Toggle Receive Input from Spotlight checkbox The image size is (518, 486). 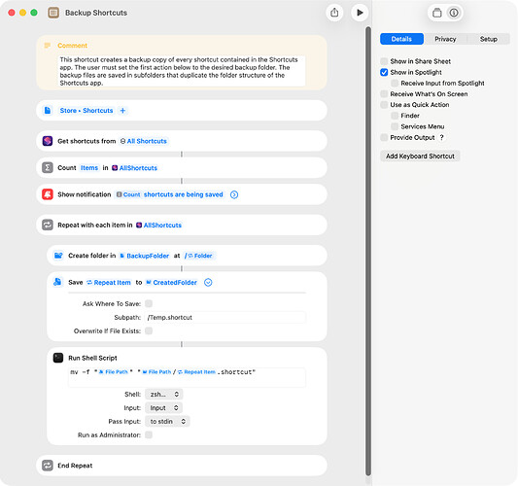click(x=395, y=83)
